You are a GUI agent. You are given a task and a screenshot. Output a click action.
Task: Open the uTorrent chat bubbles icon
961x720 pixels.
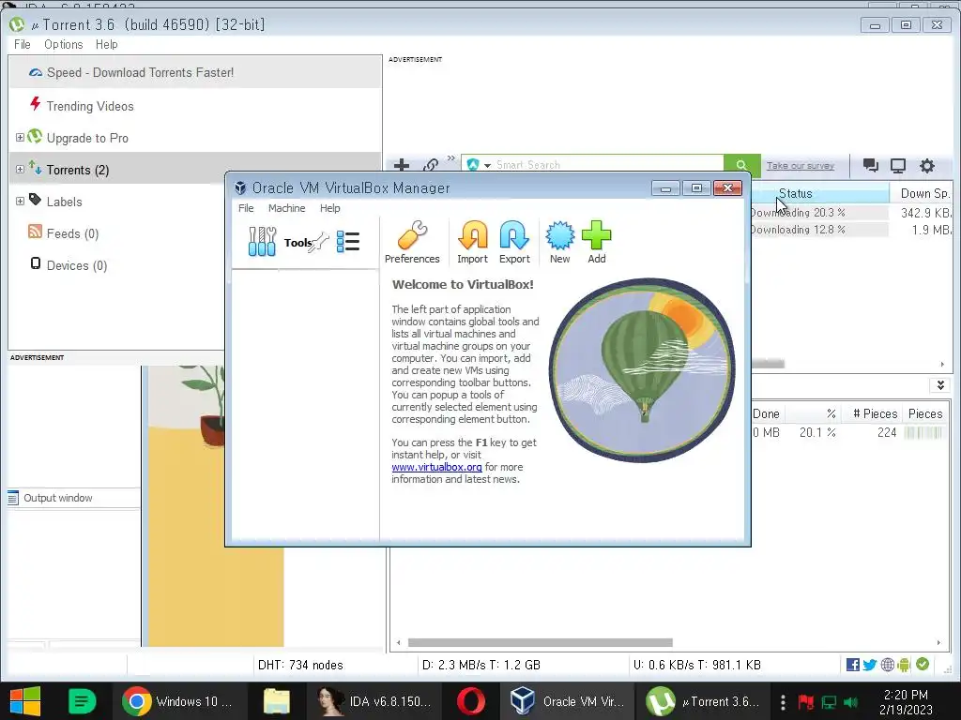click(x=870, y=165)
